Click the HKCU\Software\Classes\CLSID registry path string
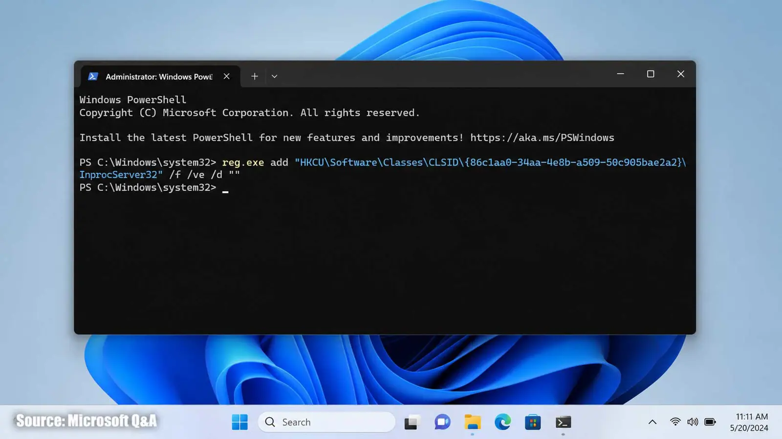The width and height of the screenshot is (782, 439). click(491, 162)
